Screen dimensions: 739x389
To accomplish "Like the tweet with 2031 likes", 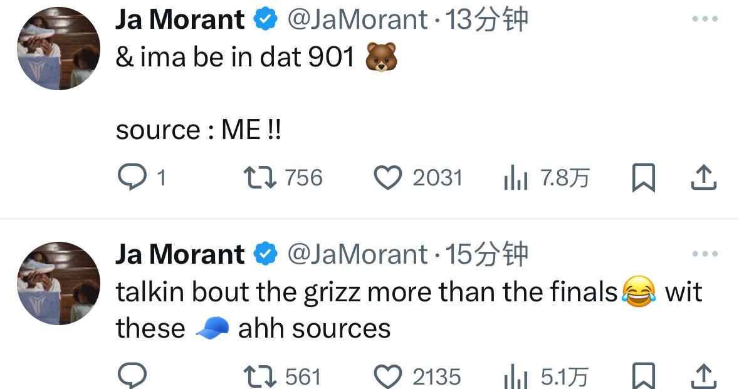I will 388,178.
